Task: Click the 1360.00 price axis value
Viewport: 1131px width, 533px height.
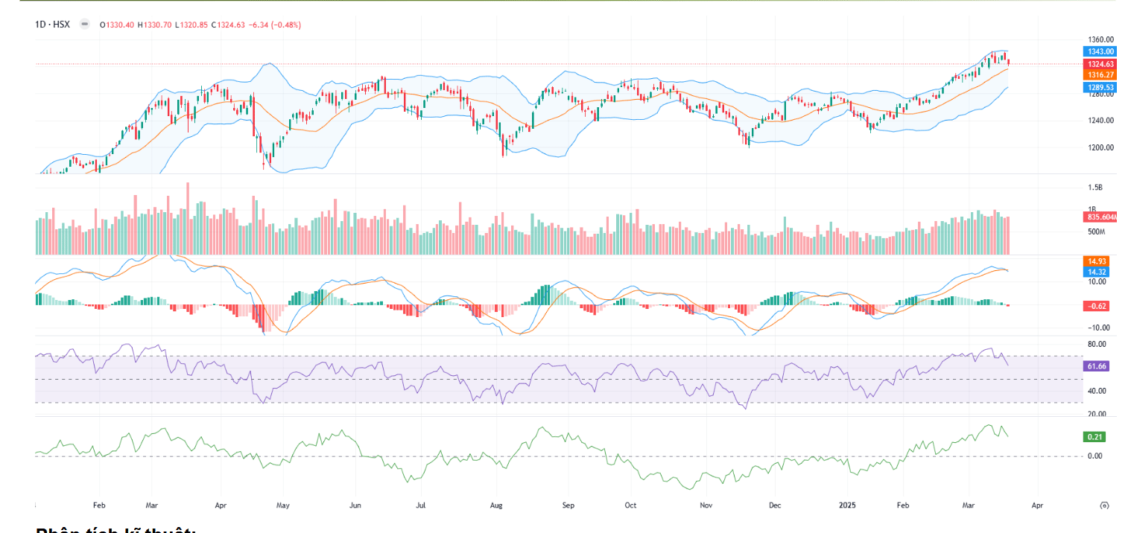Action: point(1100,39)
